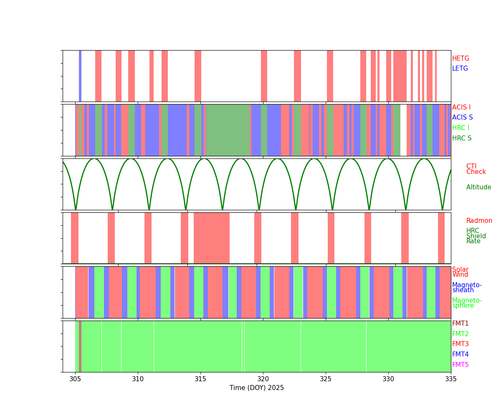Click the Magnetosphere legend label
The image size is (501, 418).
(x=467, y=303)
